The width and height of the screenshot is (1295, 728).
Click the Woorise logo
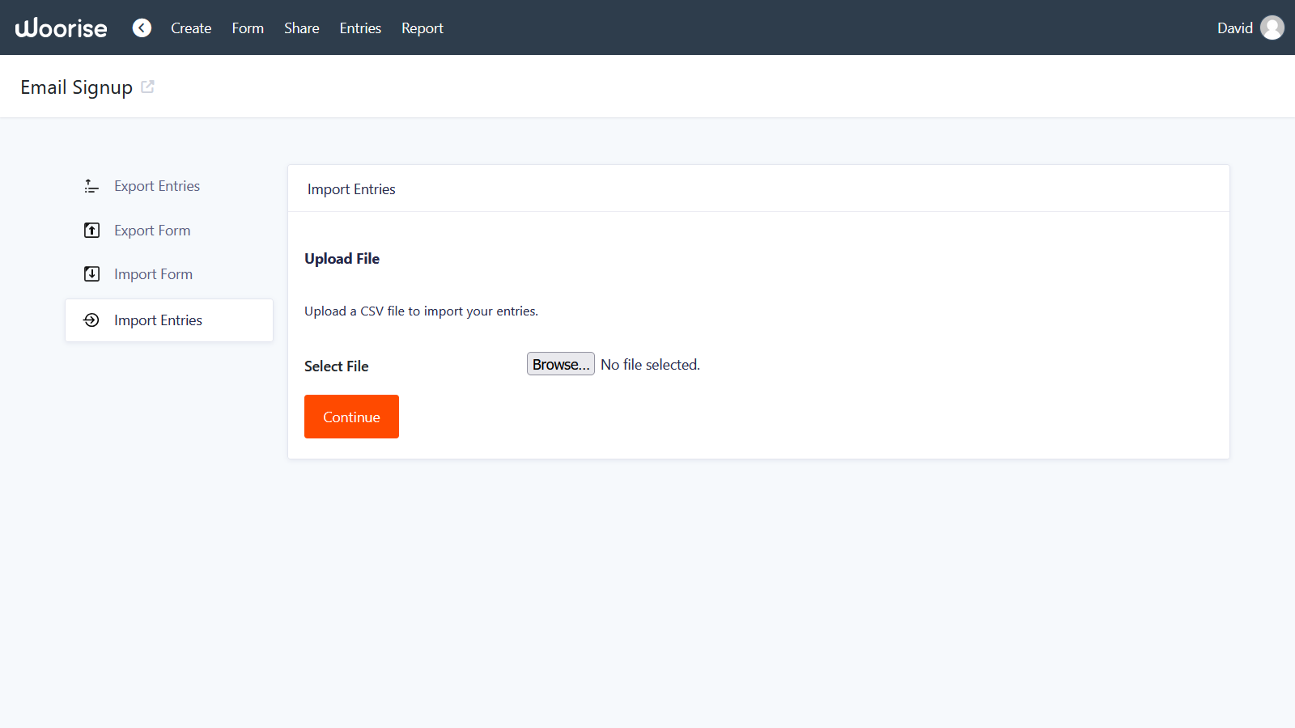coord(61,27)
